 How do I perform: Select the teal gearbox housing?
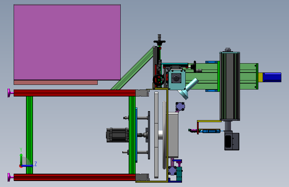point(177,80)
